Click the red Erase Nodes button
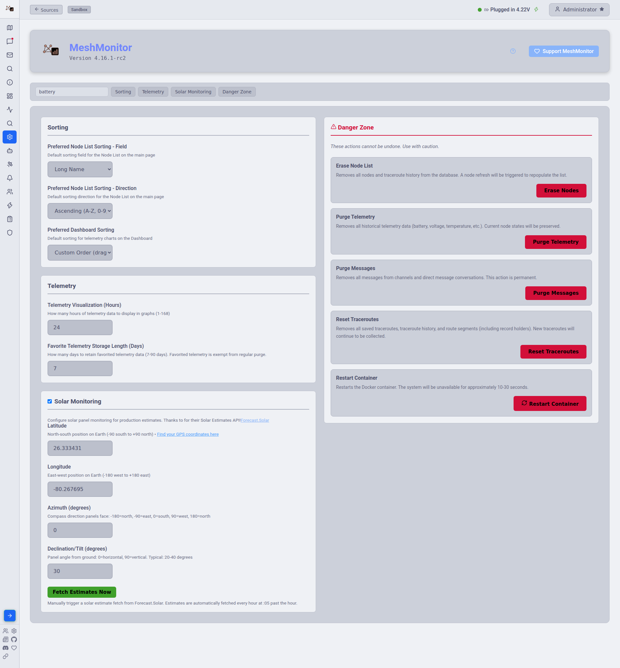 click(x=561, y=190)
